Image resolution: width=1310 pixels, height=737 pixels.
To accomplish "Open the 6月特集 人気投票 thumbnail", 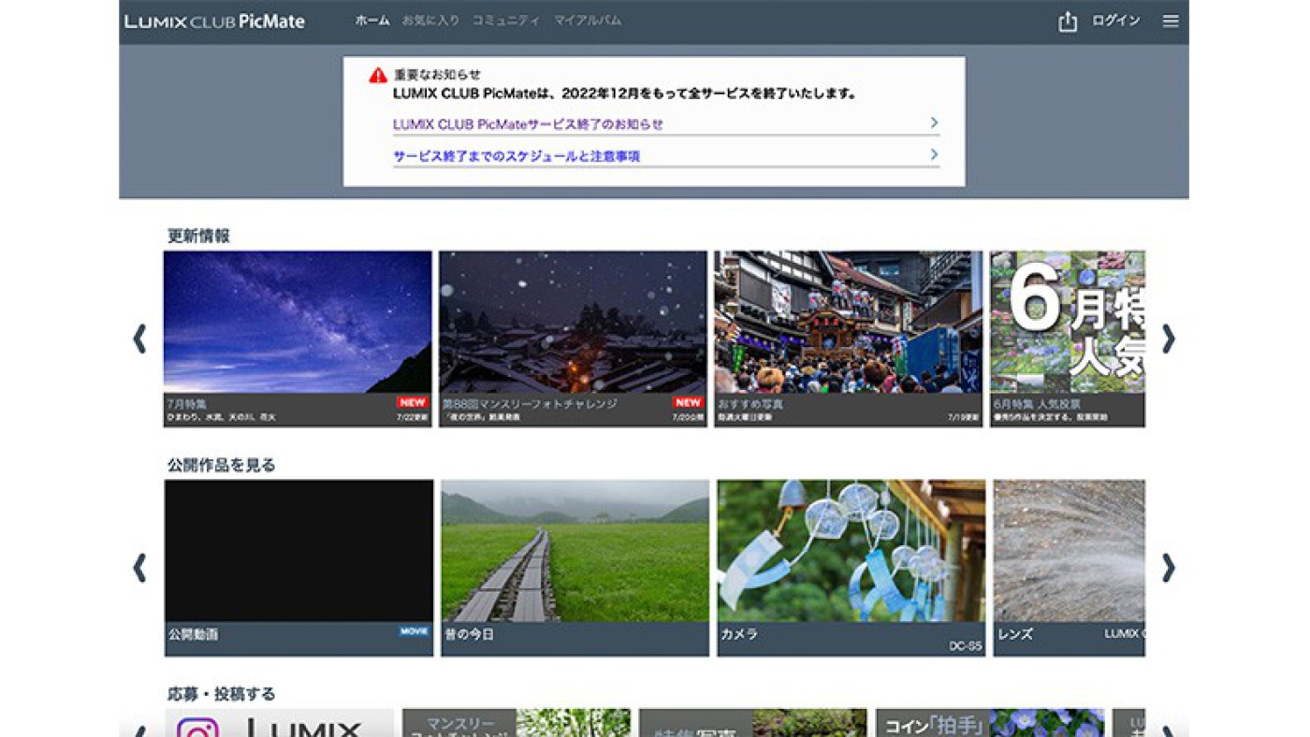I will (x=1068, y=322).
